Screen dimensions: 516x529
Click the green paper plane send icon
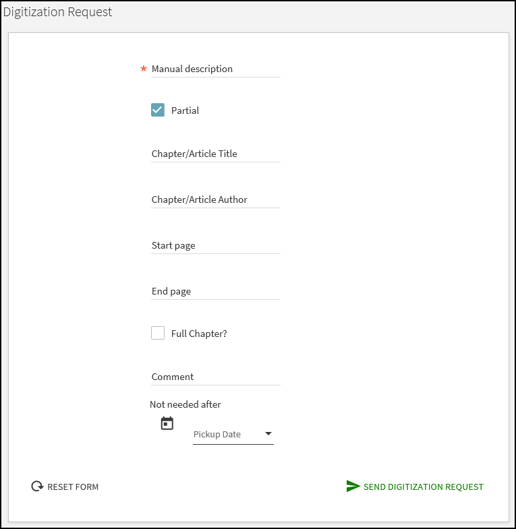tap(353, 487)
